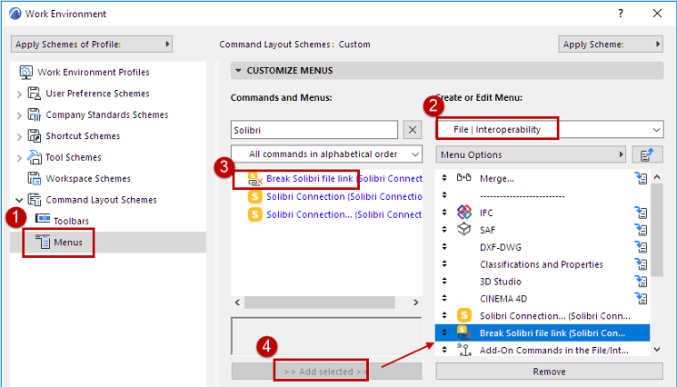Click the move handle next to DXF-DWG
The height and width of the screenshot is (387, 677).
click(x=444, y=247)
